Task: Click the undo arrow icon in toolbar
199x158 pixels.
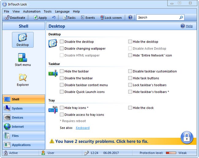Action: click(x=54, y=17)
